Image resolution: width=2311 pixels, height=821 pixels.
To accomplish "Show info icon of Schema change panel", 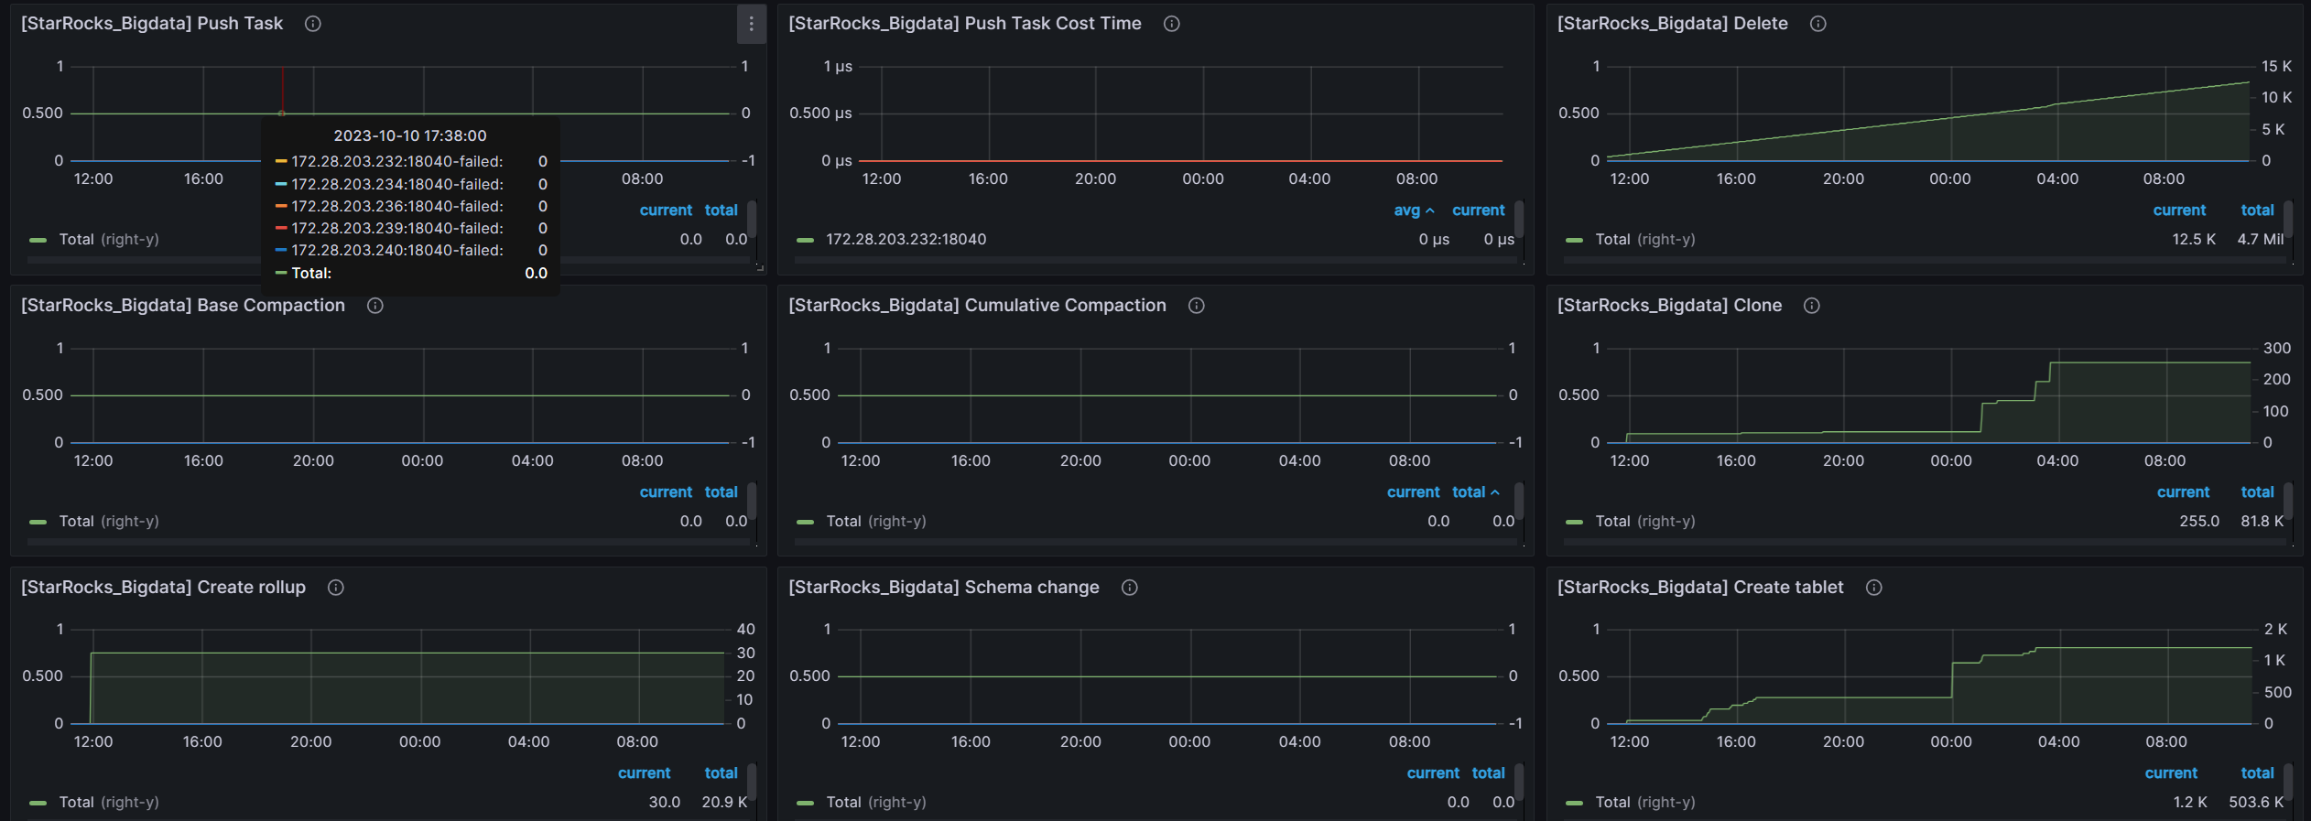I will point(1129,588).
